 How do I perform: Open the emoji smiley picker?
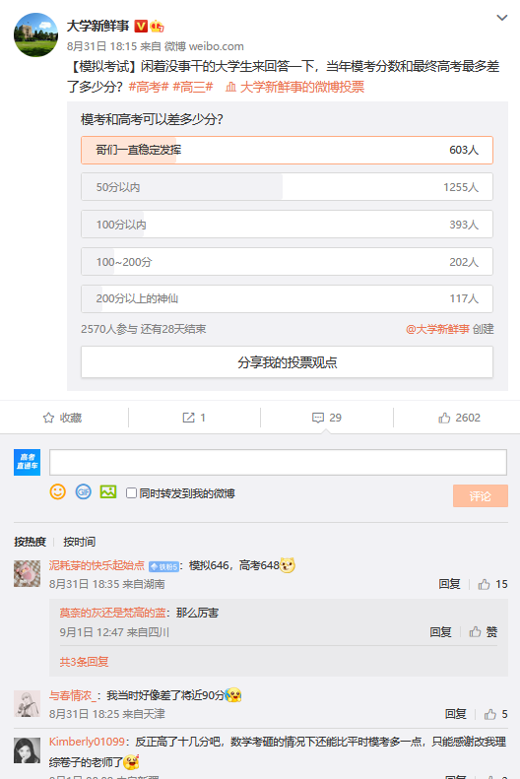[x=58, y=491]
